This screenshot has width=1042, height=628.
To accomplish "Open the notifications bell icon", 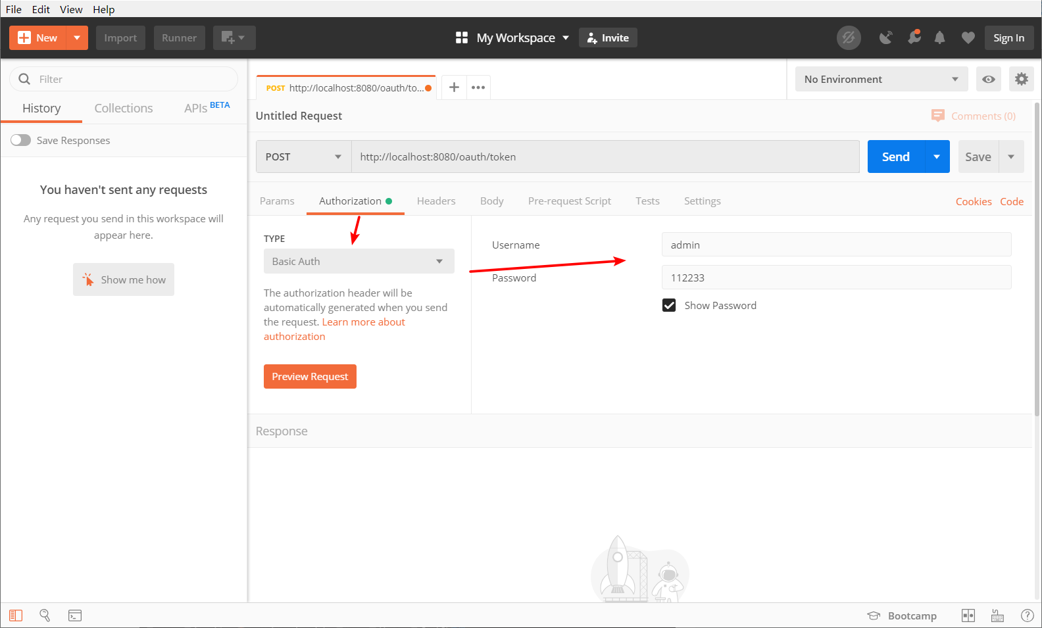I will pyautogui.click(x=939, y=38).
